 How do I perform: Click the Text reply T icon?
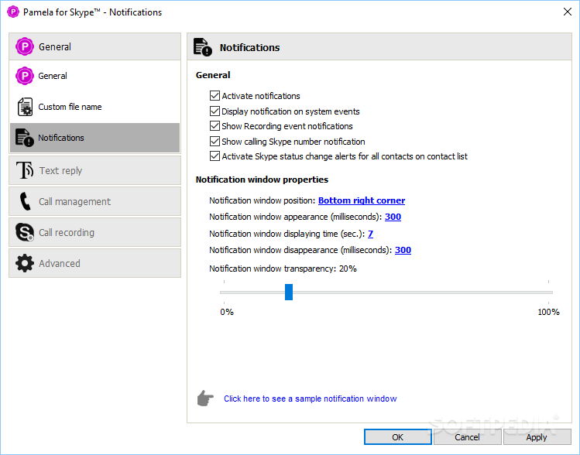(x=25, y=170)
